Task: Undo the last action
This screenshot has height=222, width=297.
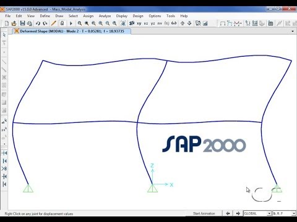Action: click(38, 23)
